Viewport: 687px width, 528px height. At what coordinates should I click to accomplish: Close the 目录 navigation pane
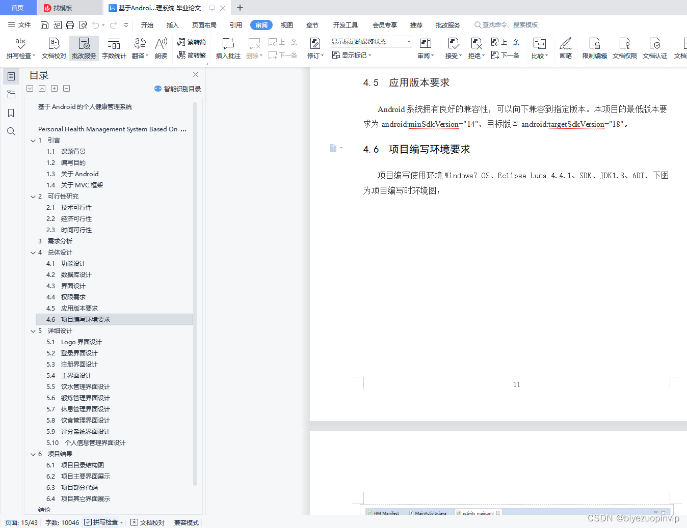pyautogui.click(x=195, y=74)
